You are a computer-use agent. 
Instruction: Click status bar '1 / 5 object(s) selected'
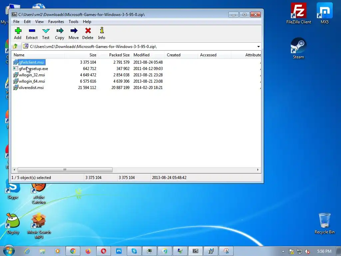pos(31,178)
